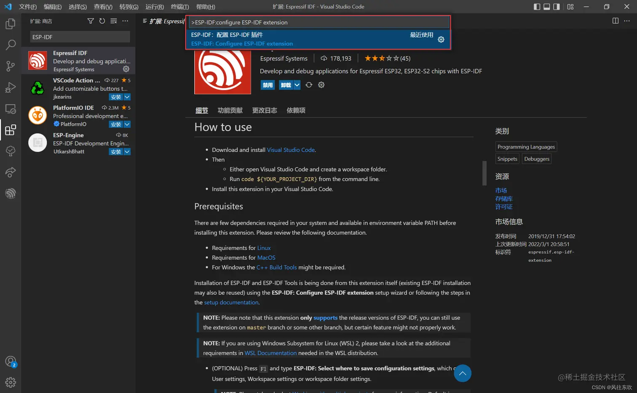This screenshot has width=637, height=393.
Task: Click the extension page vertical scrollbar
Action: point(484,173)
